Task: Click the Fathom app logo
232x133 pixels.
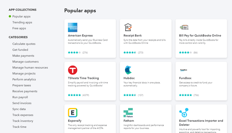Action: 128,113
